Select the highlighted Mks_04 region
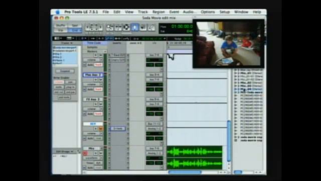 pos(251,89)
